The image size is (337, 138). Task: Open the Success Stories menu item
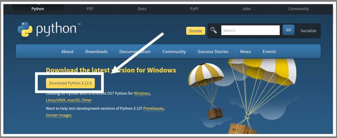[213, 52]
